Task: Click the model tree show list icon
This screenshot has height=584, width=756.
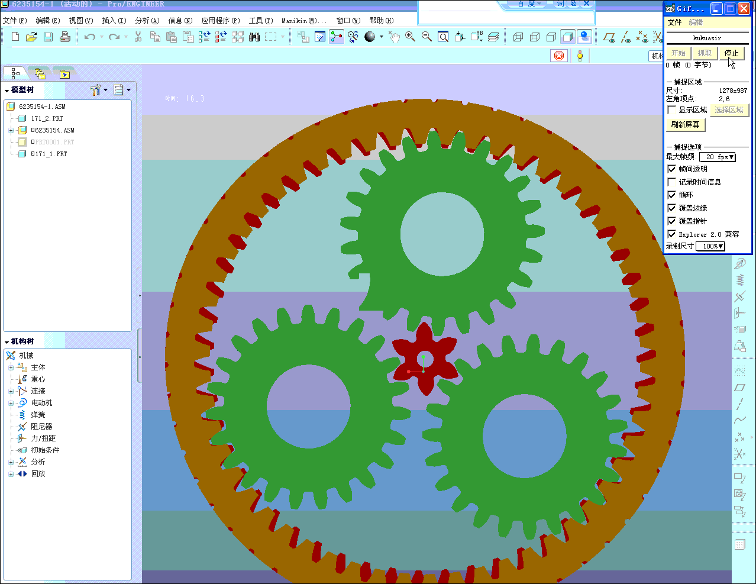Action: pyautogui.click(x=119, y=90)
